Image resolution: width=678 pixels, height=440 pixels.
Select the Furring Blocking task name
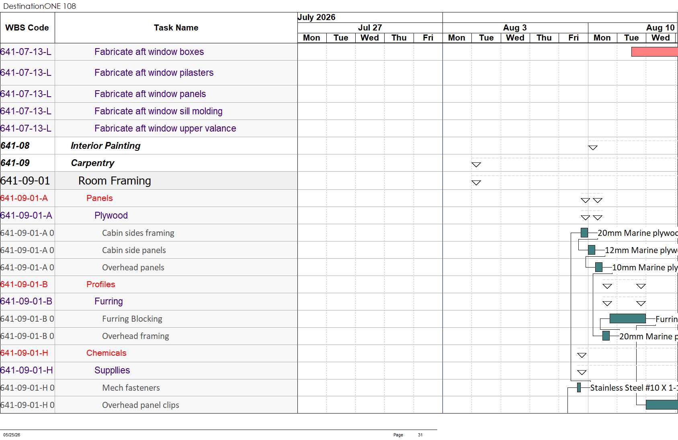point(132,319)
